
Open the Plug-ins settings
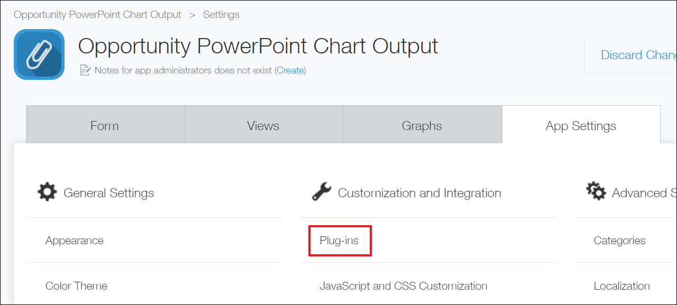pos(339,241)
